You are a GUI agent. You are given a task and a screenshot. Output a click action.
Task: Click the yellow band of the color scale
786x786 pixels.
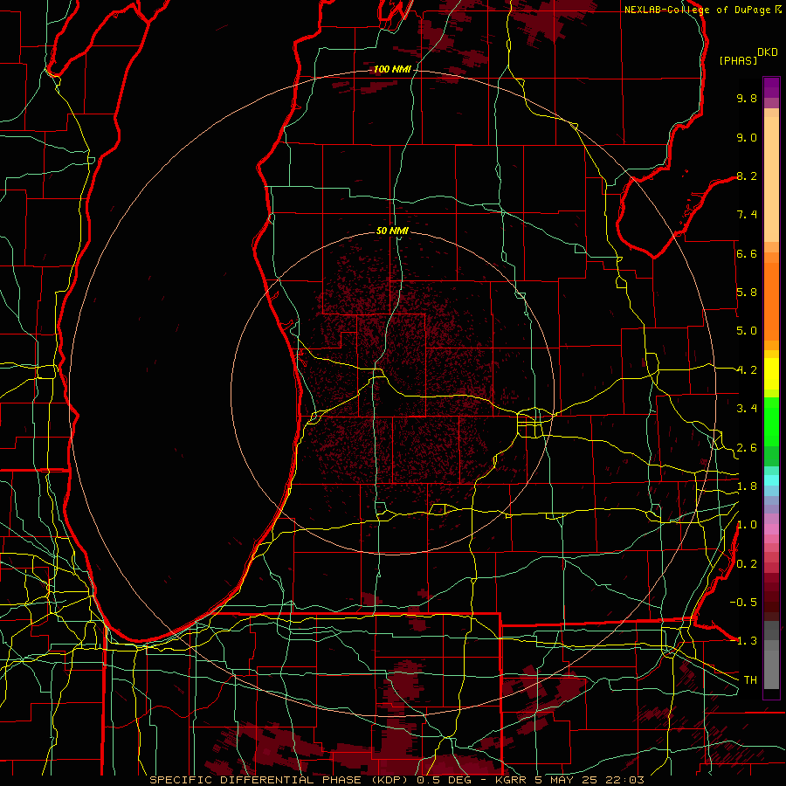click(771, 374)
